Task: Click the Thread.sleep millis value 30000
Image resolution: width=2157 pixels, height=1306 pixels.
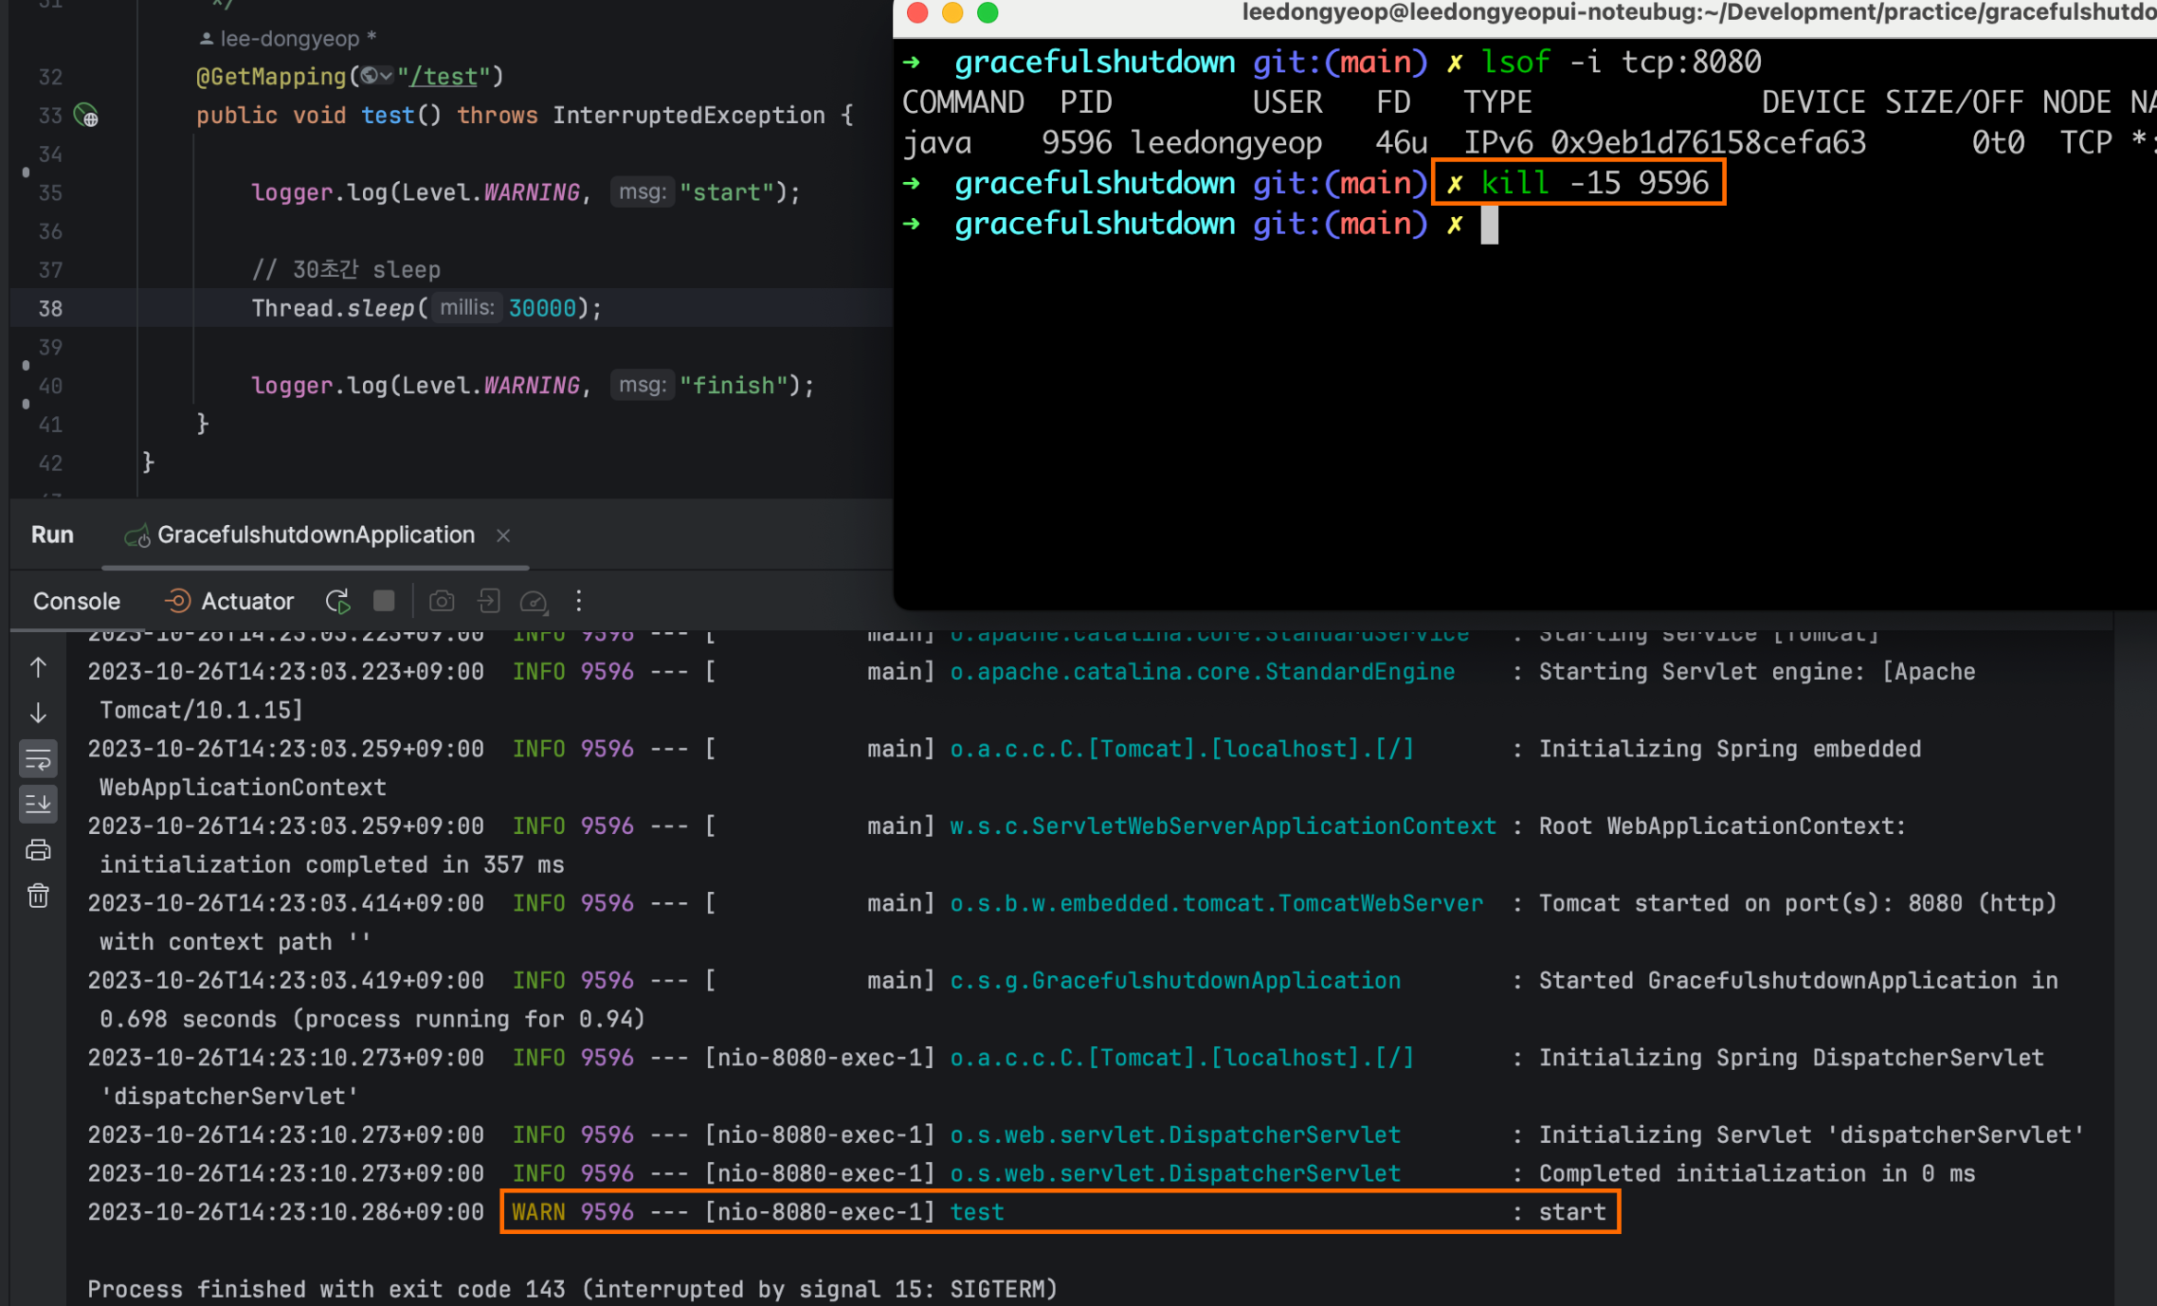Action: tap(542, 308)
